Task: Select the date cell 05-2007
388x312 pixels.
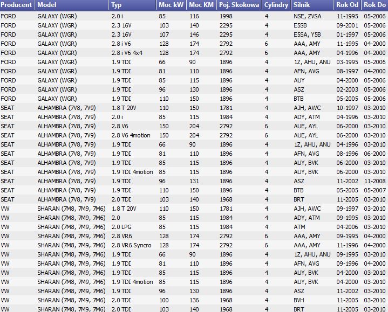Action: point(375,190)
